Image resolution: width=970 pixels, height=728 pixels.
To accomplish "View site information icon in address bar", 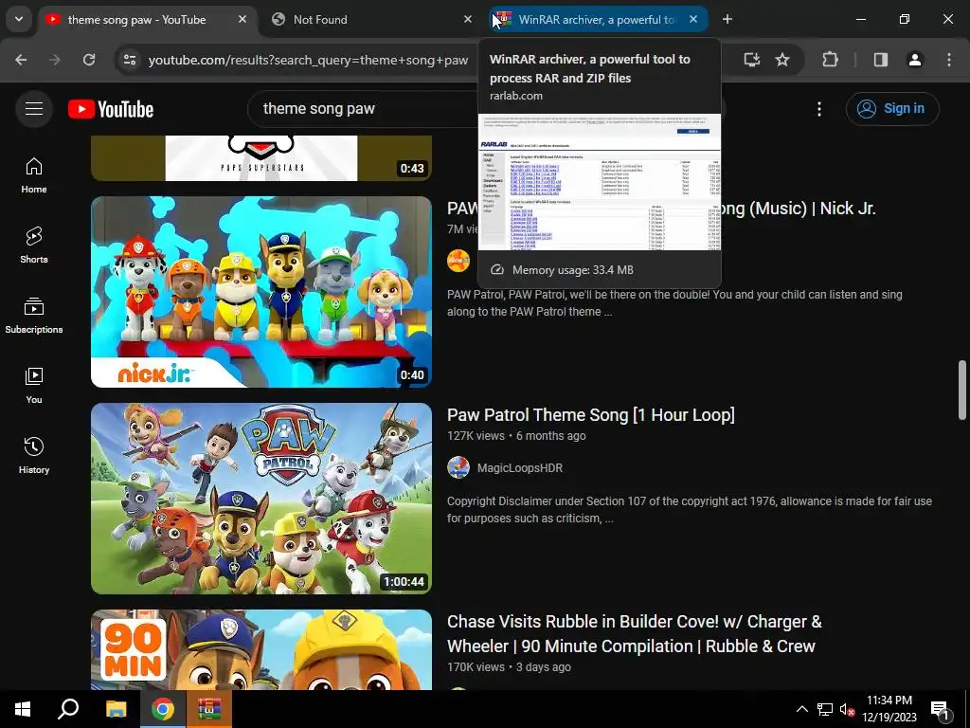I will tap(130, 60).
